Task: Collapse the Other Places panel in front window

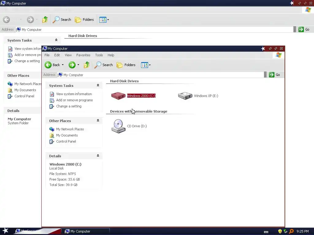Action: [98, 121]
